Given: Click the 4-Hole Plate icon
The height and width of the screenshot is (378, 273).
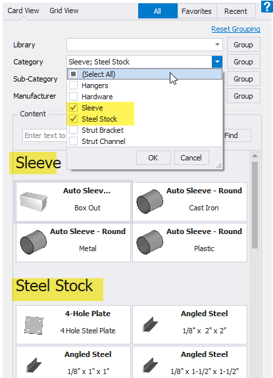Looking at the screenshot, I should coord(34,325).
